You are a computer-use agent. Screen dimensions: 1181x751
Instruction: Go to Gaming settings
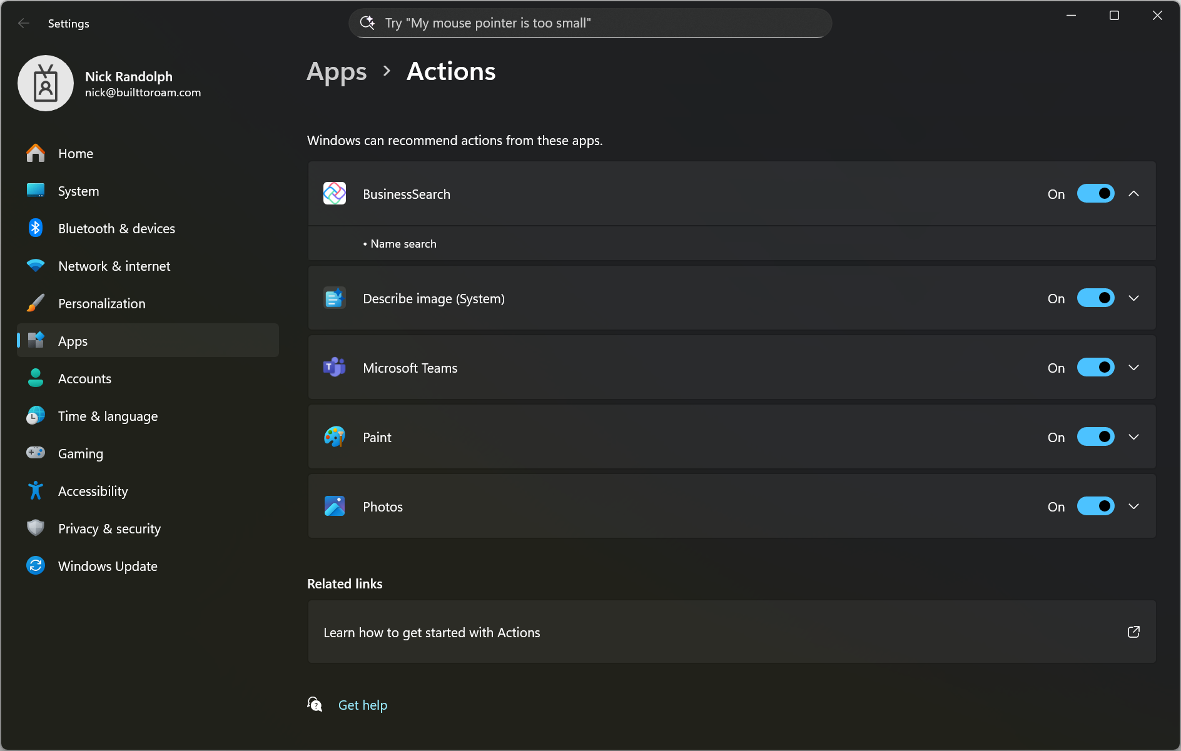[x=148, y=453]
